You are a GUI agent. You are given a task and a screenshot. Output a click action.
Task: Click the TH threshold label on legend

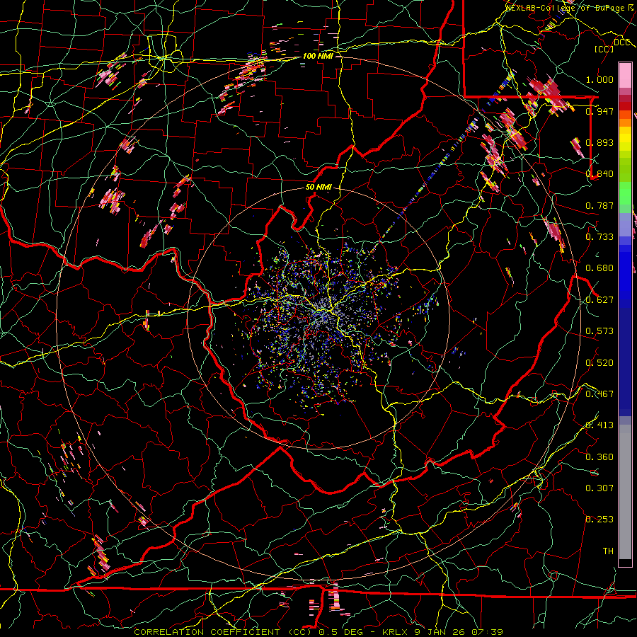tap(608, 551)
